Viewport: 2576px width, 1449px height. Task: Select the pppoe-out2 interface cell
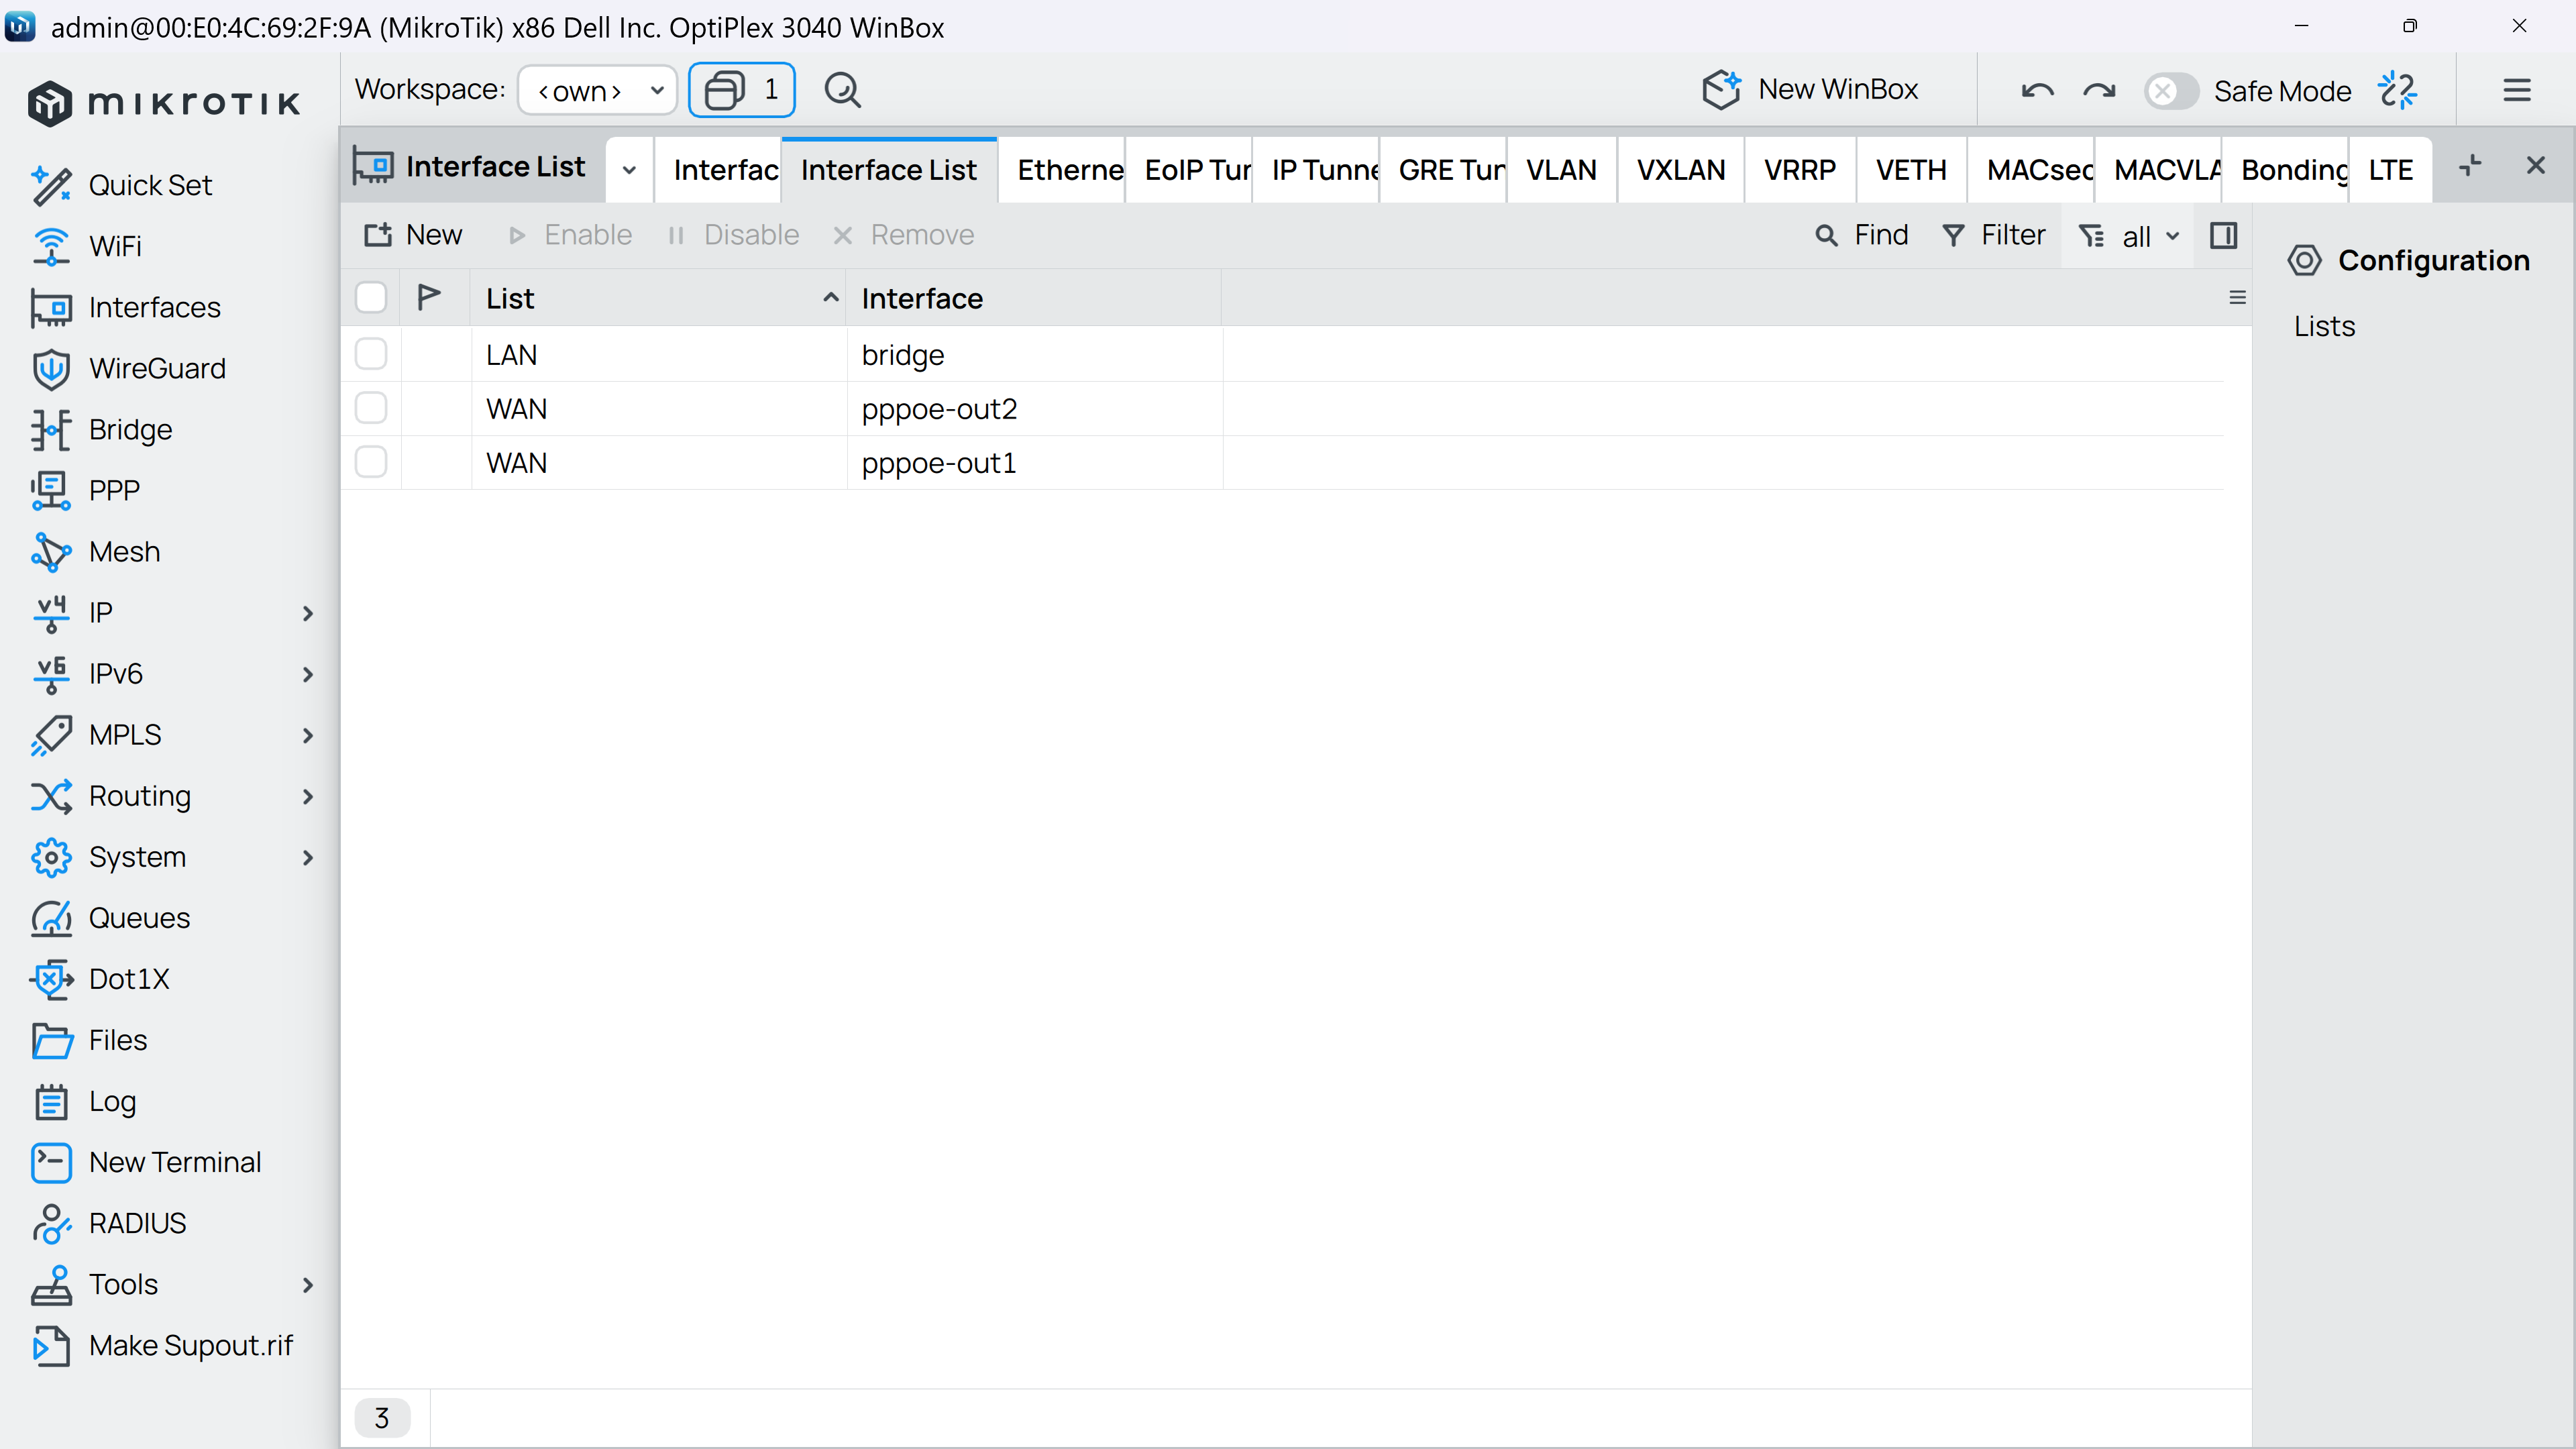(1034, 408)
